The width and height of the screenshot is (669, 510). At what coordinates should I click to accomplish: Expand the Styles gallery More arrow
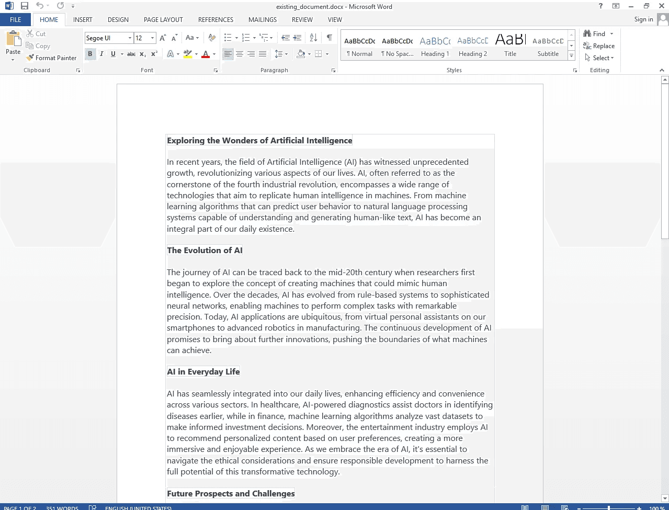click(571, 55)
